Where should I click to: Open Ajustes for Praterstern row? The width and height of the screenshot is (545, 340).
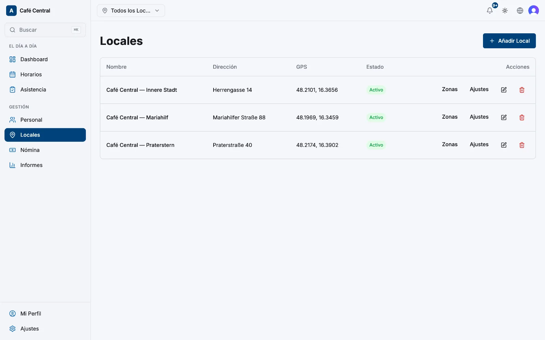[479, 144]
